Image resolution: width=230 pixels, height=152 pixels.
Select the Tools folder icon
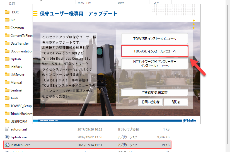pyautogui.click(x=7, y=98)
